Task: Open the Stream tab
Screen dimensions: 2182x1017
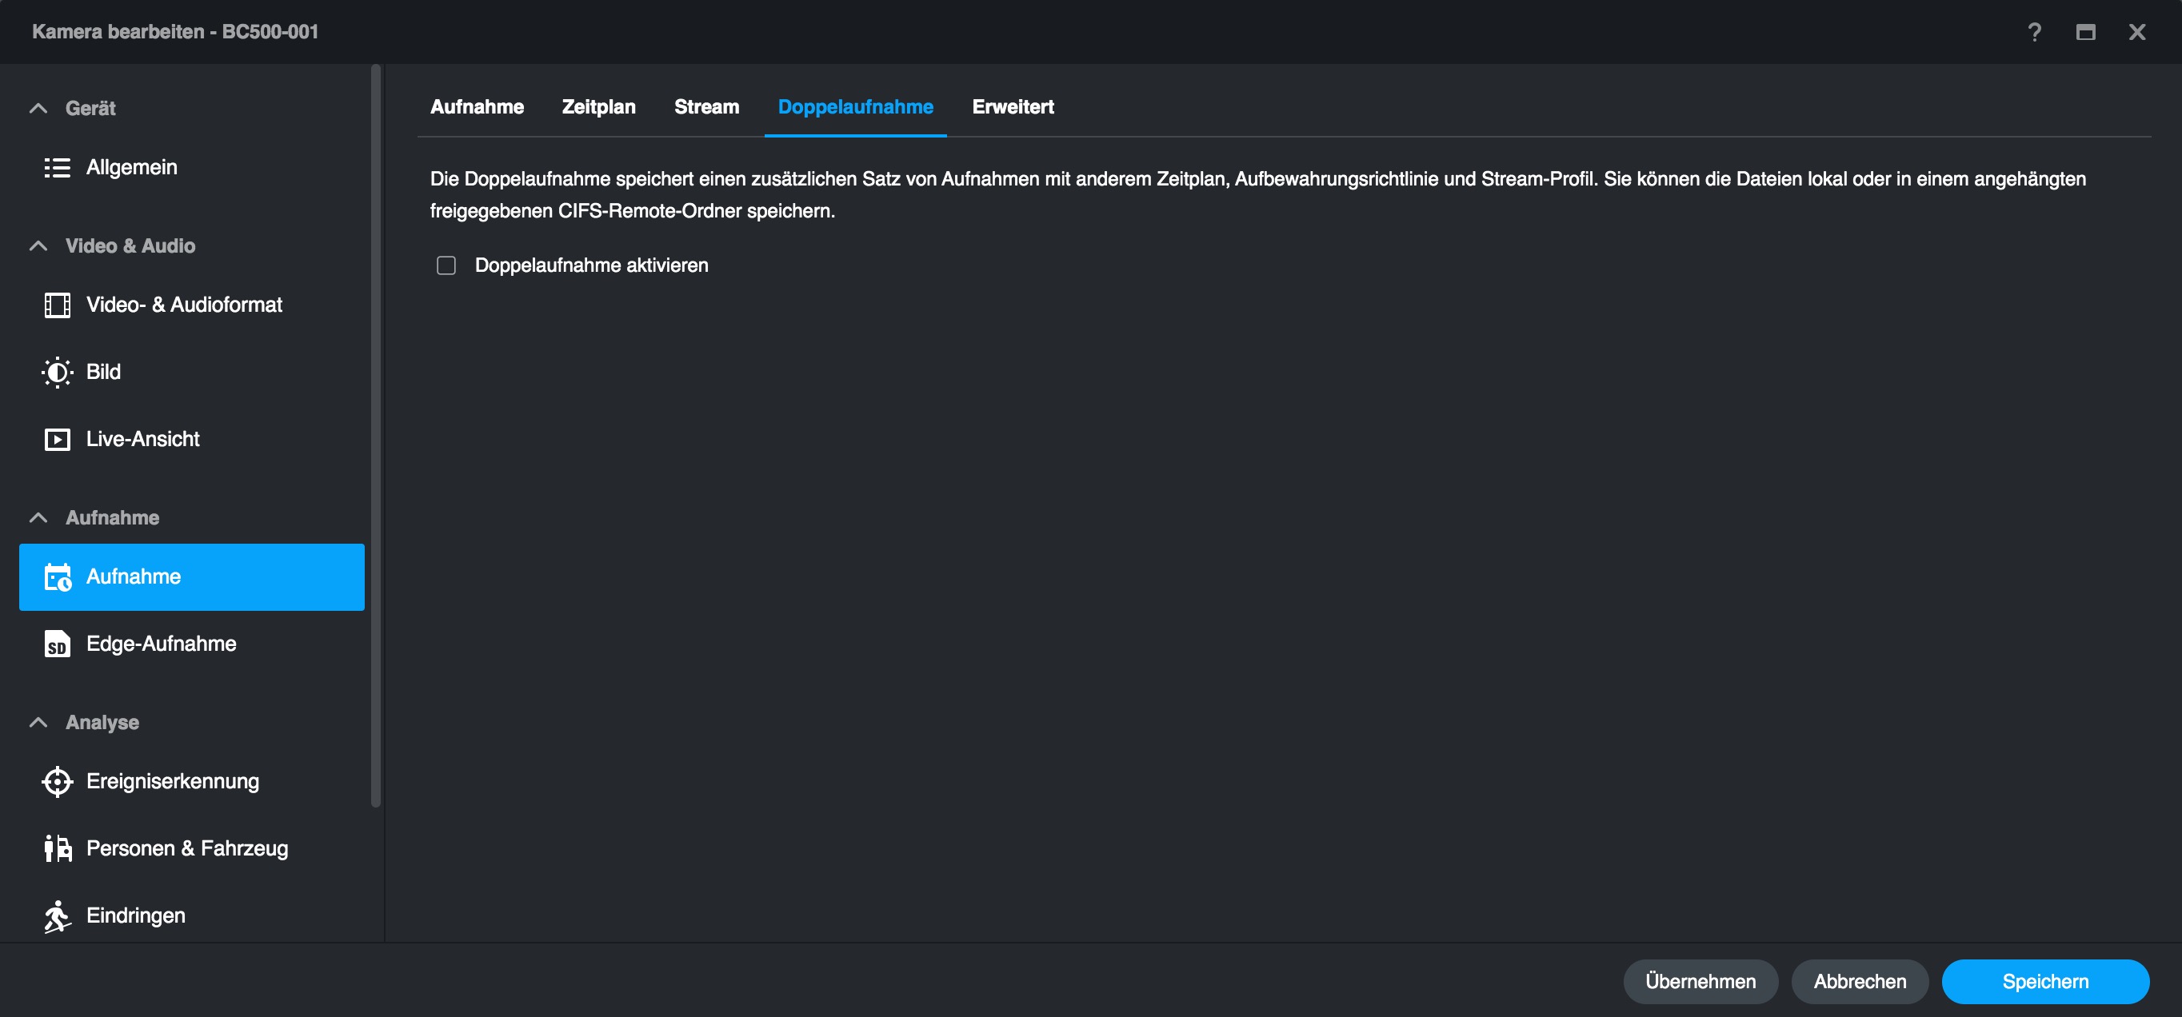Action: [706, 106]
